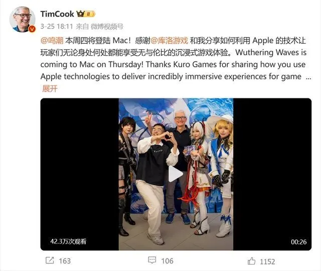Open the @鸣潮 mention link

[52, 41]
